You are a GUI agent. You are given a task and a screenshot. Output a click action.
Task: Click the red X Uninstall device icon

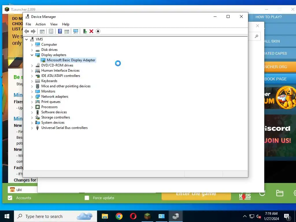[91, 31]
